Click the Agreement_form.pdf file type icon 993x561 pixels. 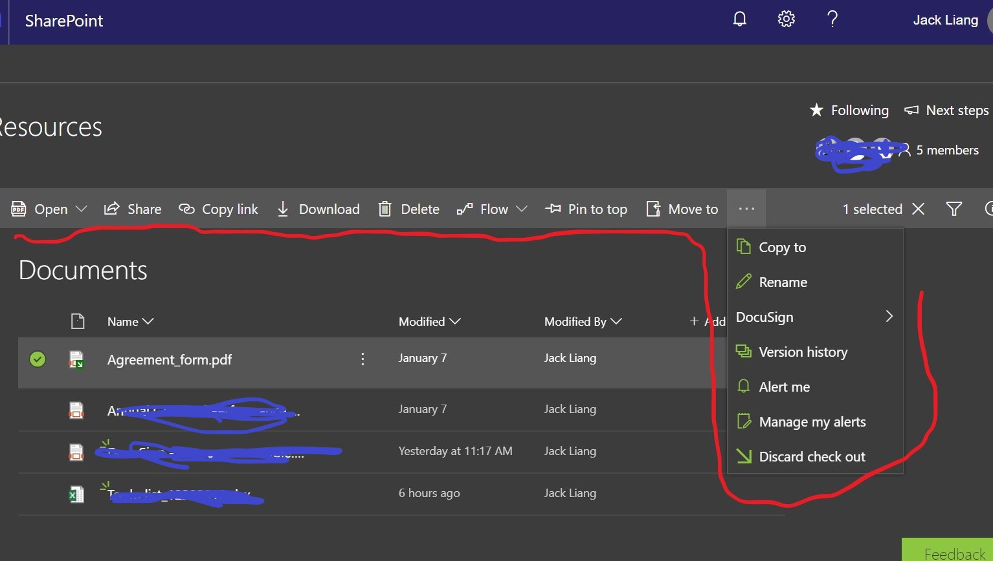76,359
